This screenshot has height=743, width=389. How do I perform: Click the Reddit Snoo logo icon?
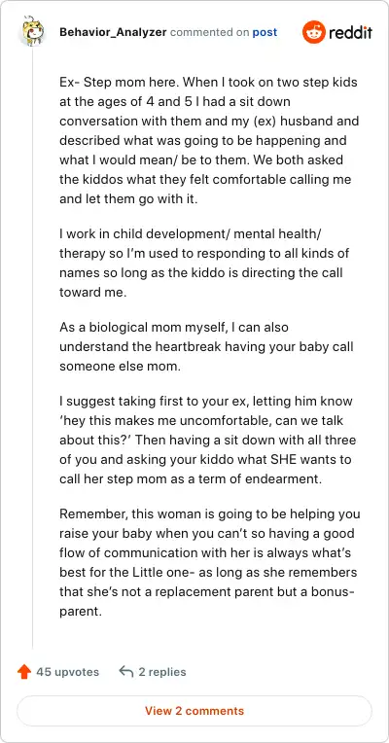pos(314,32)
